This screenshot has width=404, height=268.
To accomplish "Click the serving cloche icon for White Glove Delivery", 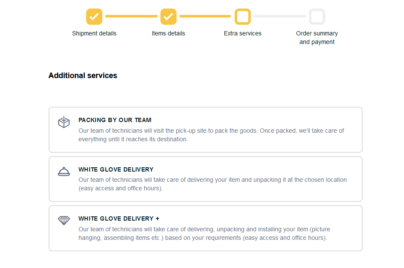I will [64, 172].
